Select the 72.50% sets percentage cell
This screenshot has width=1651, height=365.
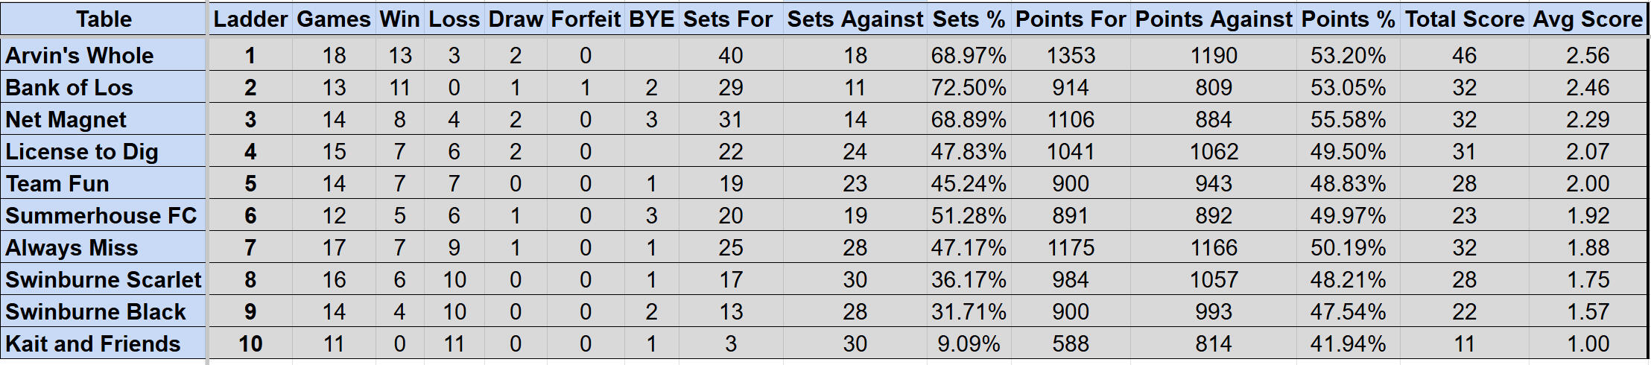pyautogui.click(x=969, y=87)
